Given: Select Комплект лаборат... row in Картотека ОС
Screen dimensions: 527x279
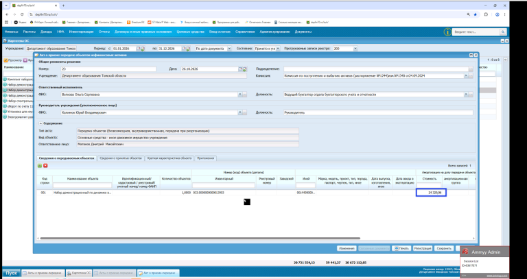Looking at the screenshot, I should 18,80.
